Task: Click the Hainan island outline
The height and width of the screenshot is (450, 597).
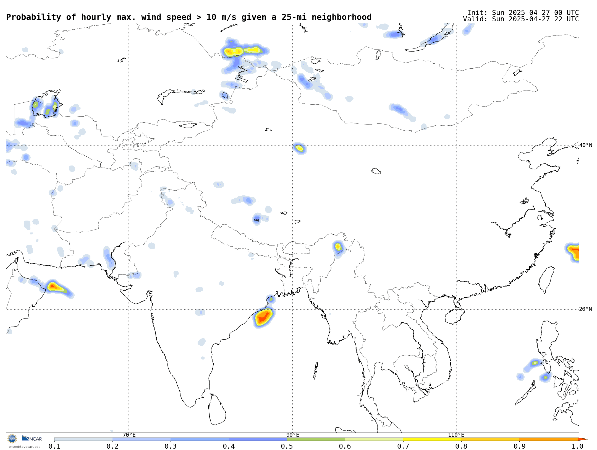Action: [455, 317]
